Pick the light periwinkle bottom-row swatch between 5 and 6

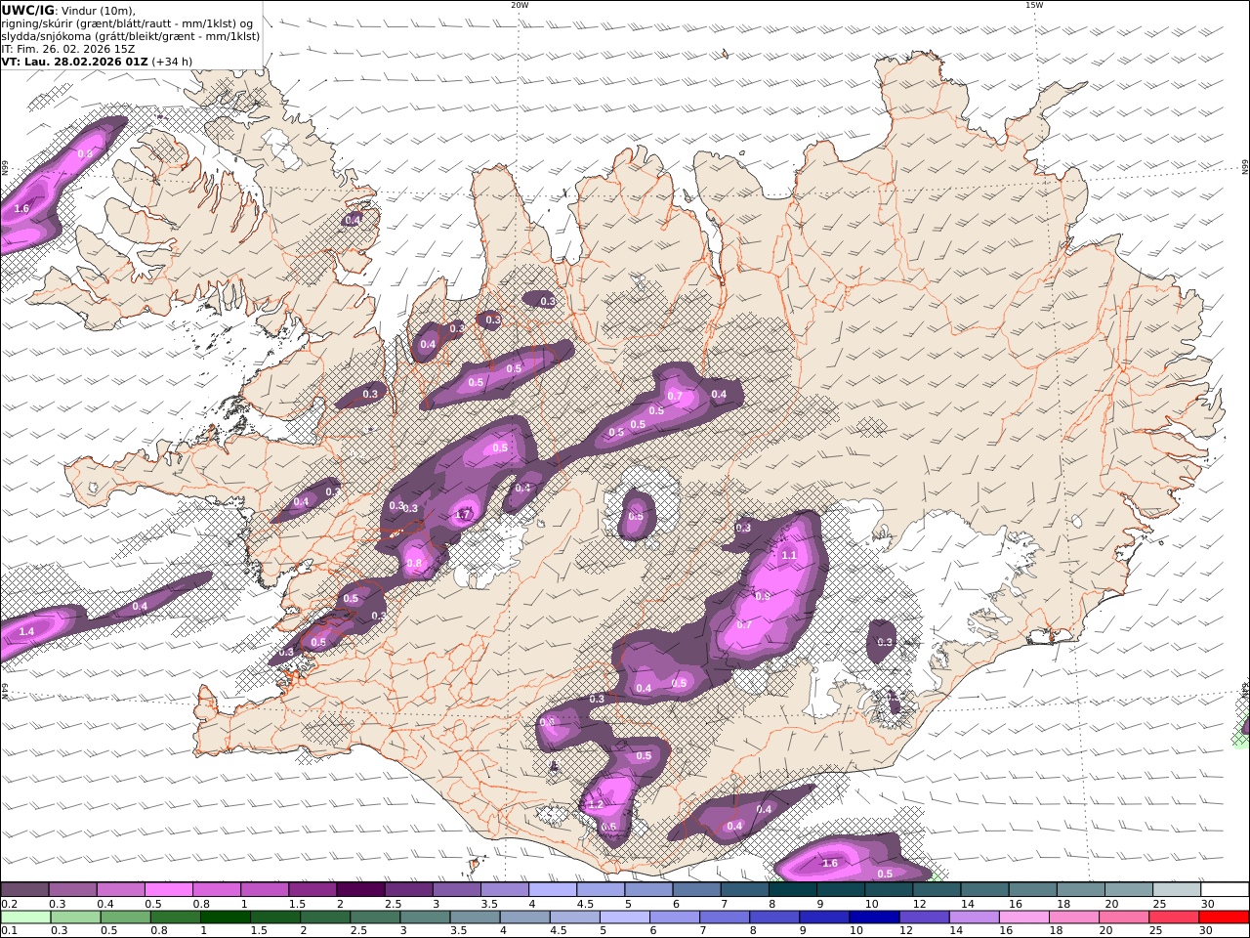point(623,917)
